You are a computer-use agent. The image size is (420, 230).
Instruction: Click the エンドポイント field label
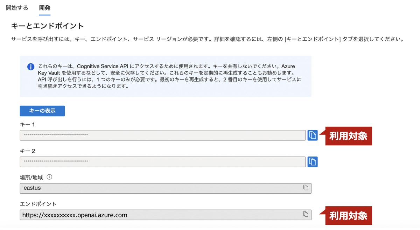tap(38, 204)
